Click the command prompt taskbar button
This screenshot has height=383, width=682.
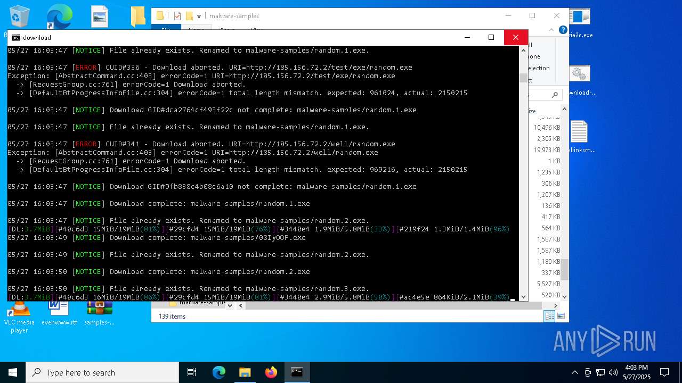(297, 372)
